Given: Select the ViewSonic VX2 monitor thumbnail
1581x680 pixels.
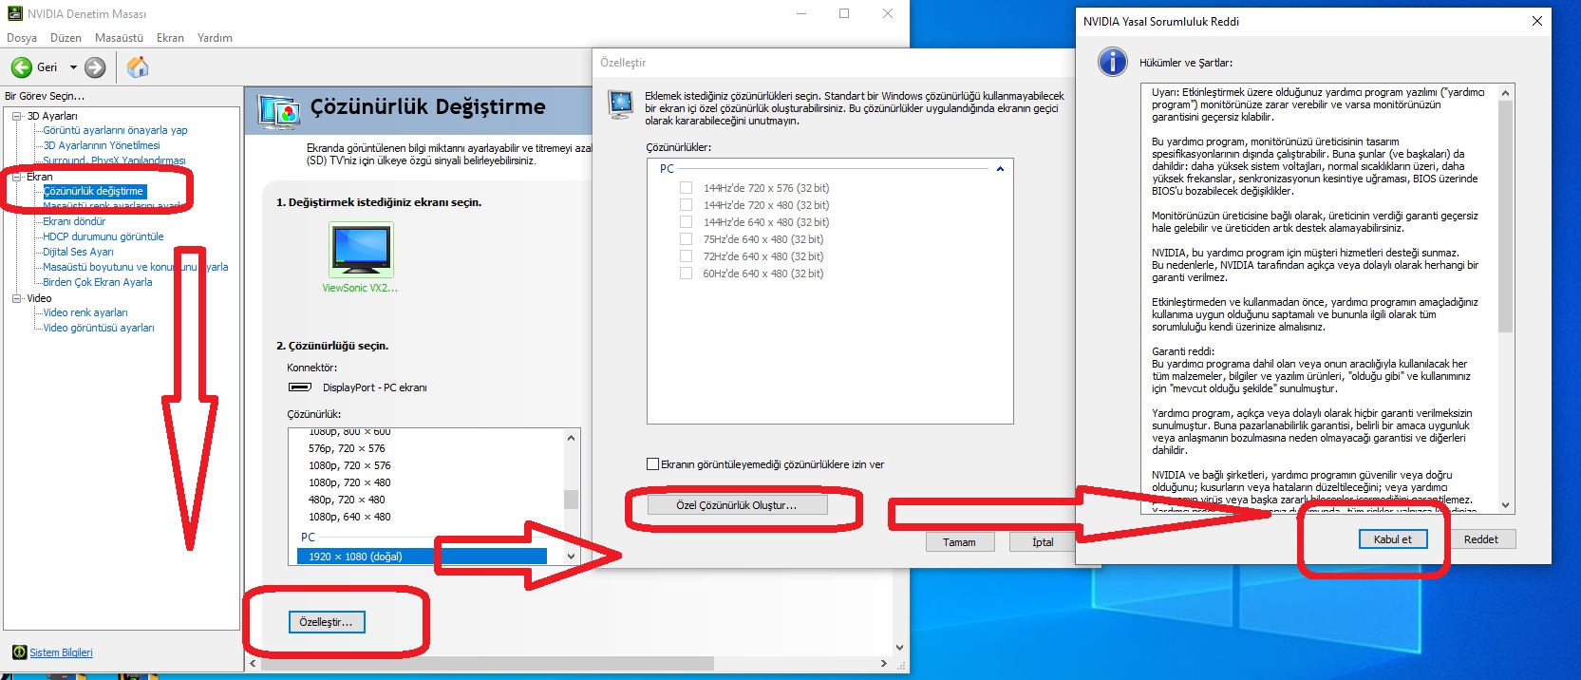Looking at the screenshot, I should coord(361,249).
